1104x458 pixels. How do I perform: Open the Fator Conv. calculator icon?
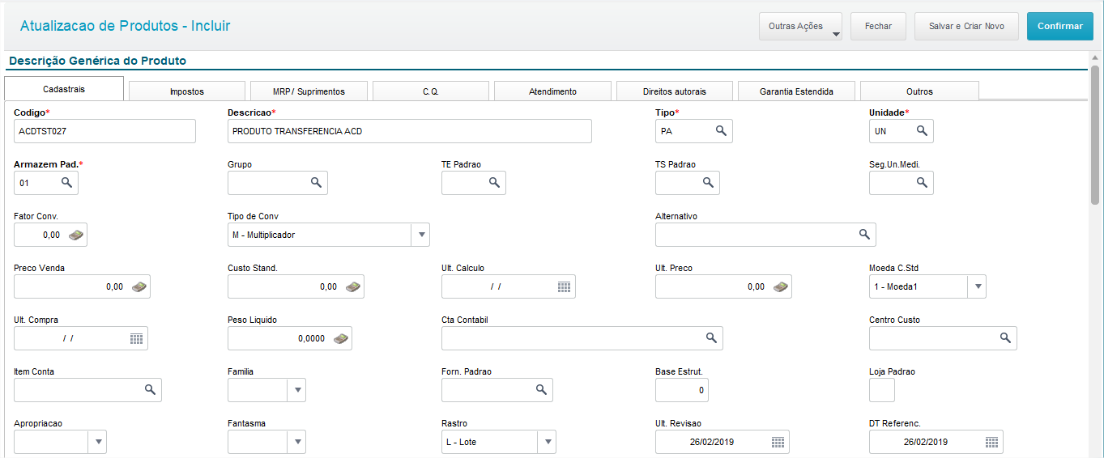click(76, 235)
